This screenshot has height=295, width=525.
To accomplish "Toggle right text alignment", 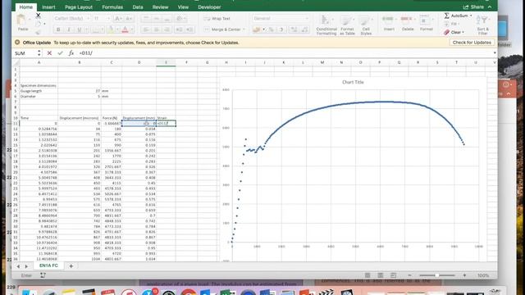I will pos(167,29).
